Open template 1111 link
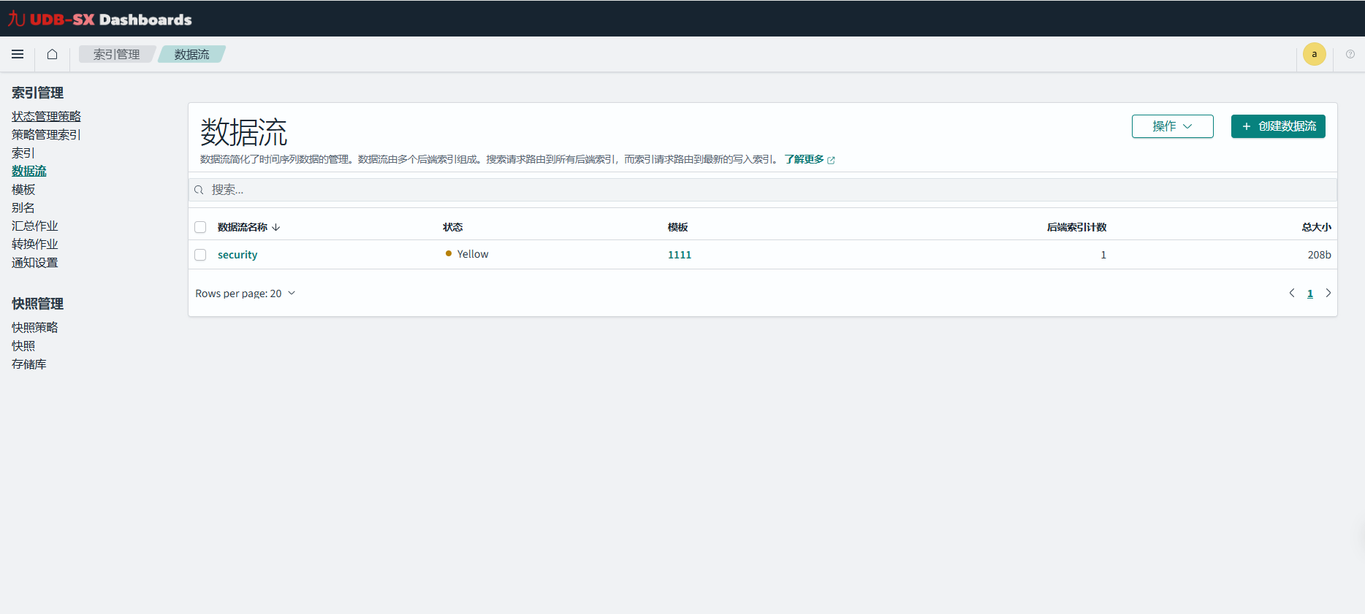The width and height of the screenshot is (1365, 614). (x=679, y=255)
